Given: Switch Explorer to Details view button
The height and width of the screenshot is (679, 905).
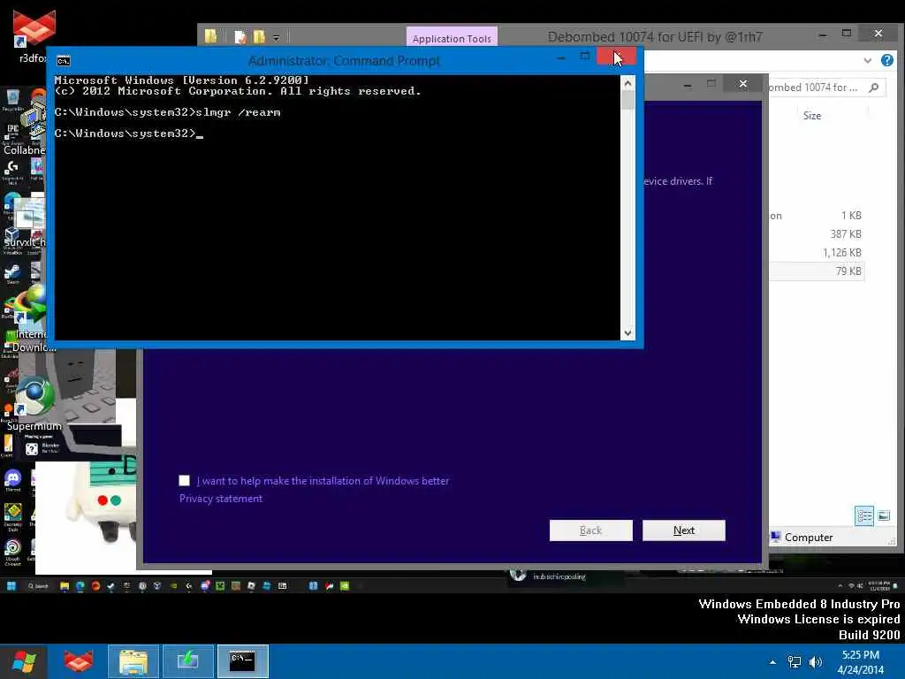Looking at the screenshot, I should (x=864, y=515).
